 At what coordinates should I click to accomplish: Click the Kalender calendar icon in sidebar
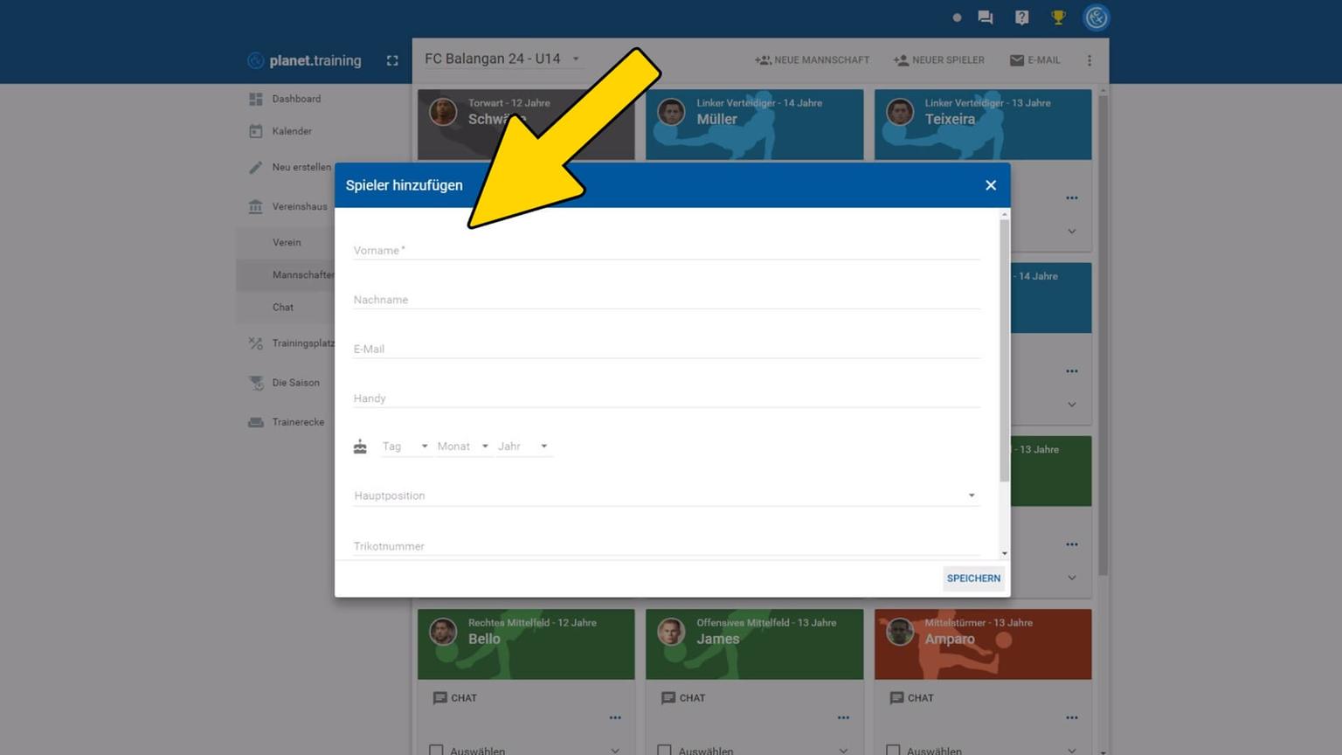pos(256,131)
